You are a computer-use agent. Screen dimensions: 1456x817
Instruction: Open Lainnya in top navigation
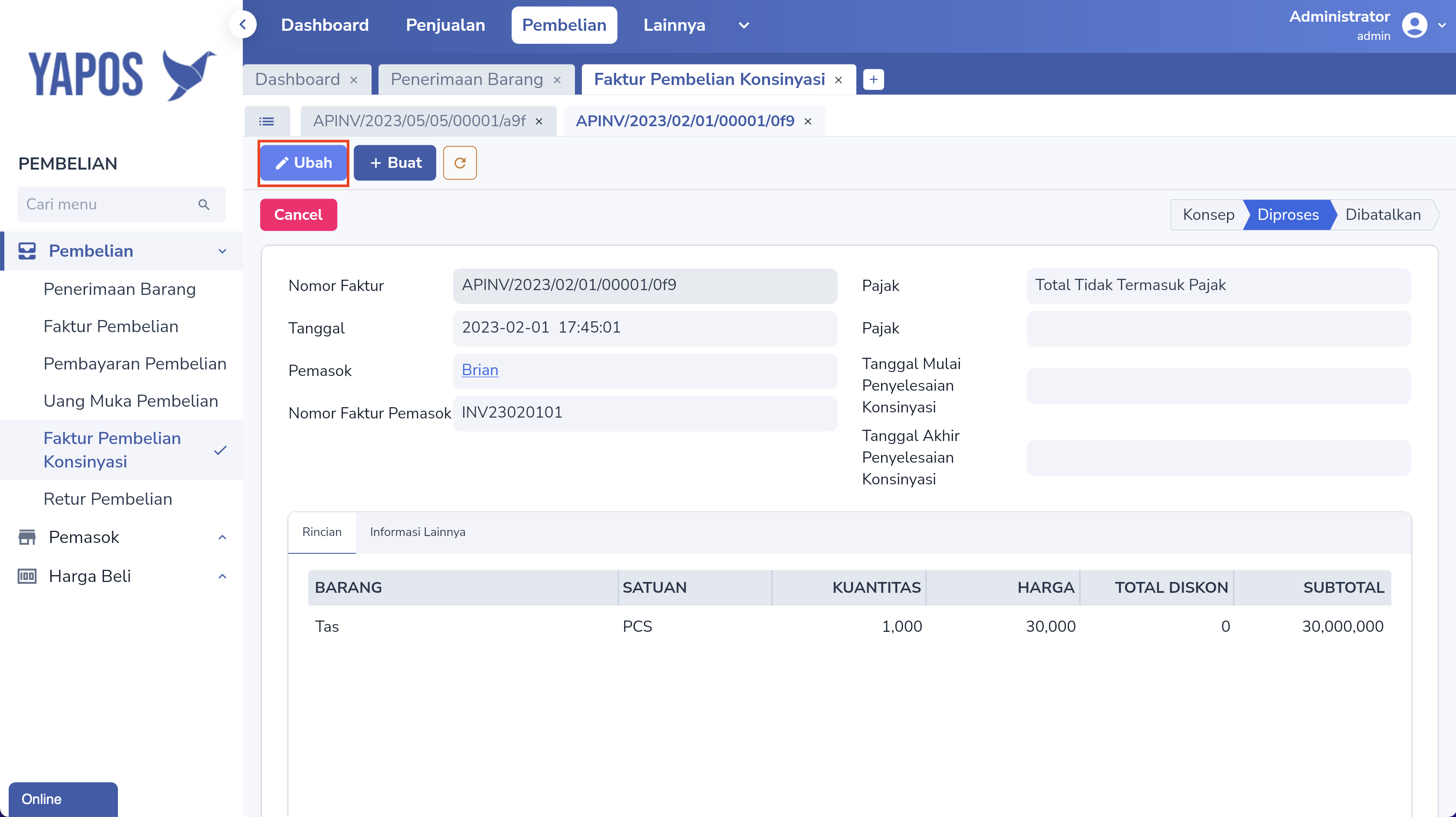coord(674,25)
